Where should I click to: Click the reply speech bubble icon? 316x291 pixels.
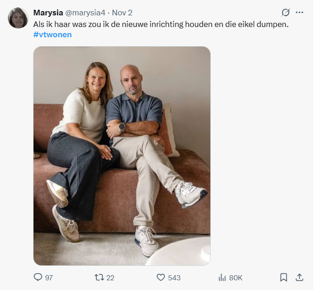pos(38,277)
